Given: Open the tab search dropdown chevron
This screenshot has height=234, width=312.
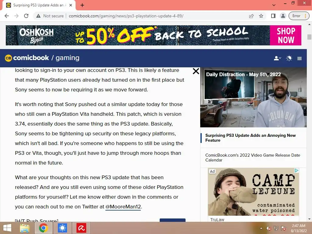Looking at the screenshot, I should [274, 5].
